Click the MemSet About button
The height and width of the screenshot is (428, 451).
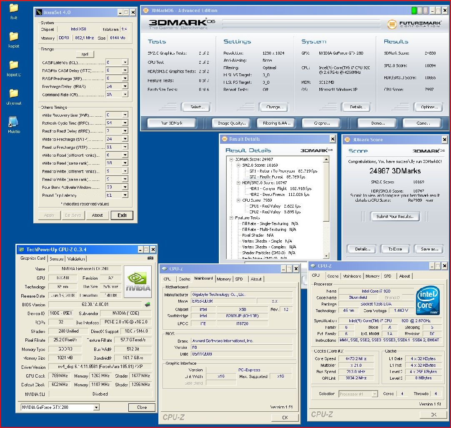click(97, 215)
